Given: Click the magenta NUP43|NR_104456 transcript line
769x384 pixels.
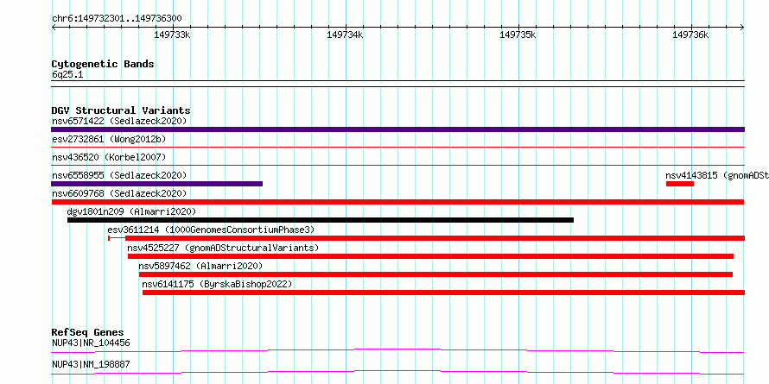Looking at the screenshot, I should 397,350.
